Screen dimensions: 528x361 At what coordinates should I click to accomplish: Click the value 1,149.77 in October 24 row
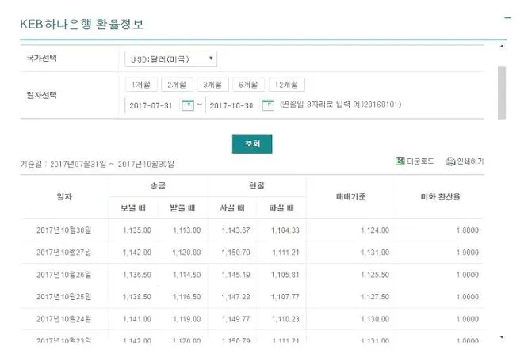pos(235,319)
